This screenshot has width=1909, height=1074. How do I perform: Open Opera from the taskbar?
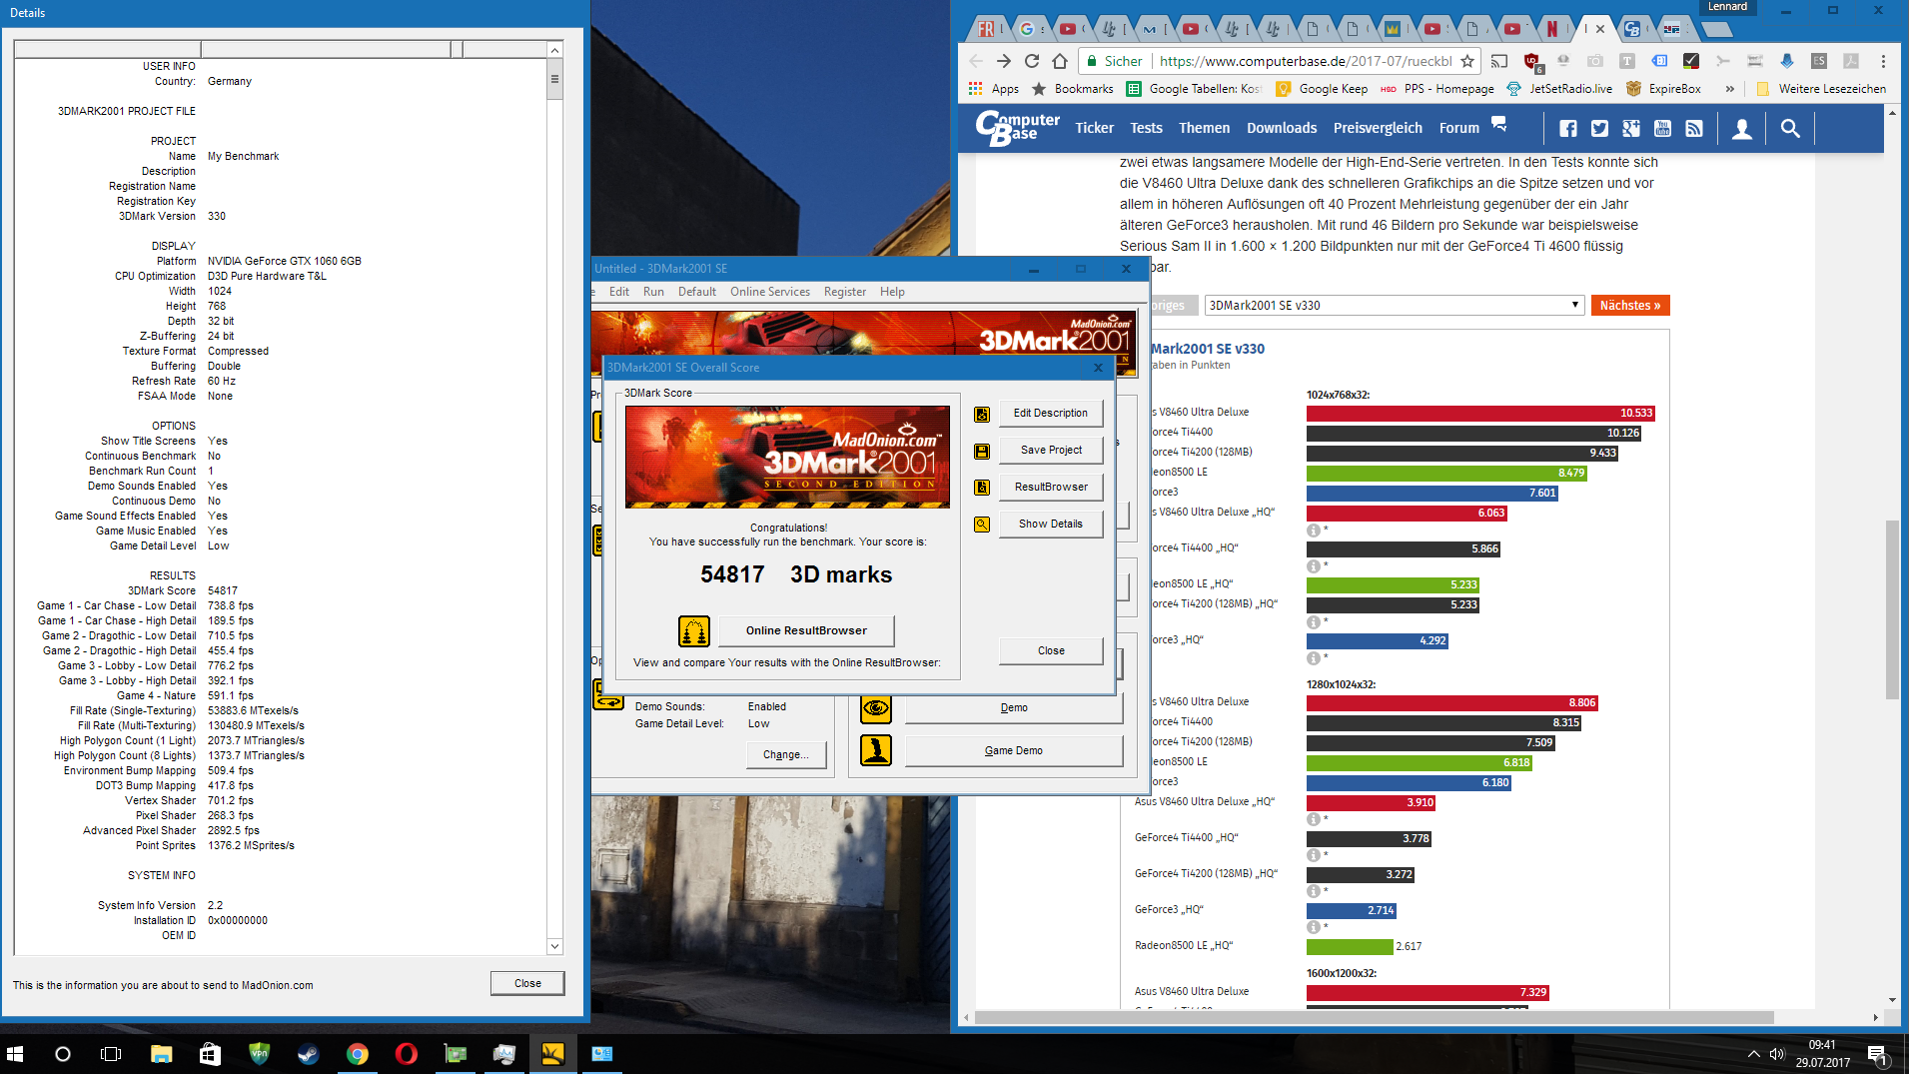coord(406,1054)
